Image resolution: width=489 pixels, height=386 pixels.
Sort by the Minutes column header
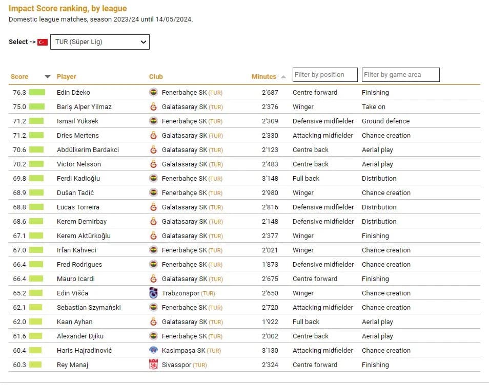264,77
